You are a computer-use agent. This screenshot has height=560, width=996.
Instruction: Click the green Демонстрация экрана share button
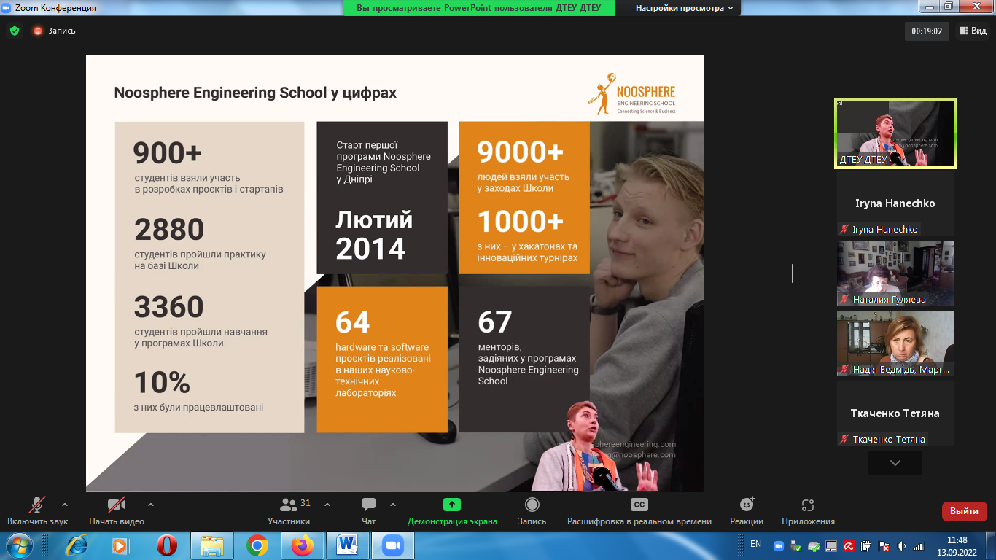point(452,511)
